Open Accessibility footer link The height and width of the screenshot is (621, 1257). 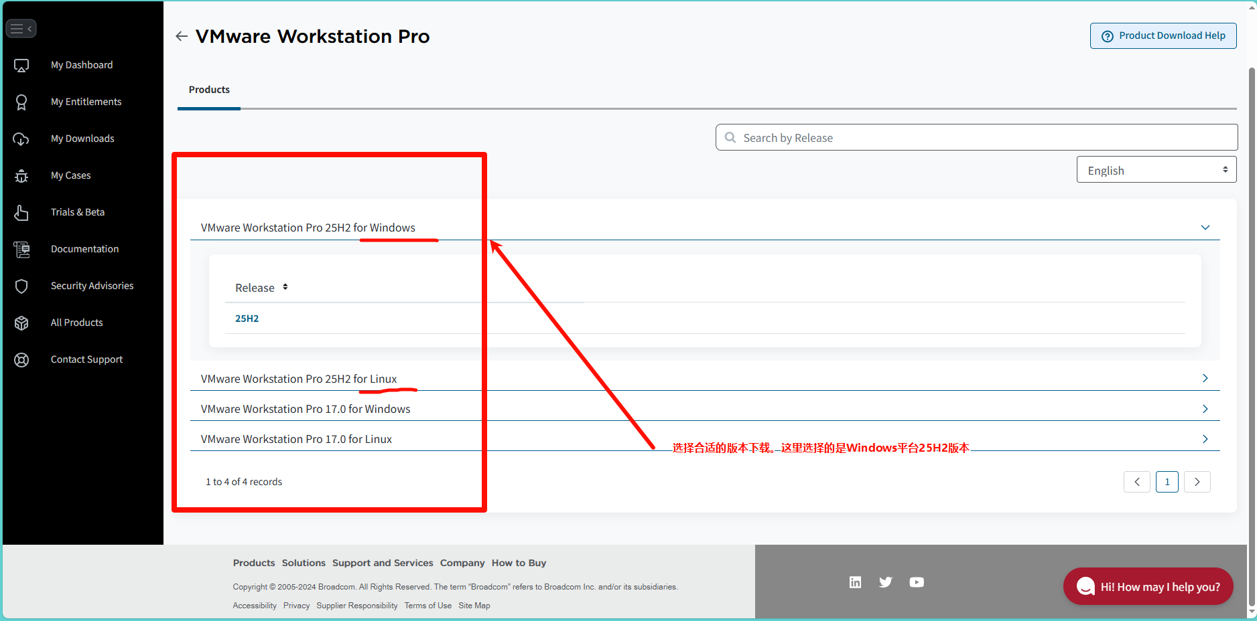point(255,606)
